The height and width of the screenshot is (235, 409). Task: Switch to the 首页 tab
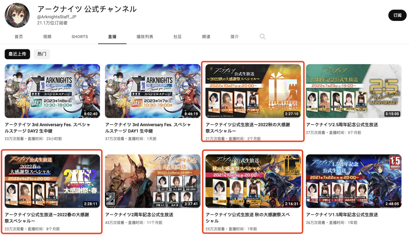coord(19,36)
